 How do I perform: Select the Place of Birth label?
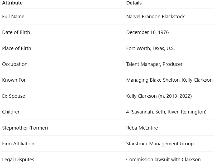17,48
